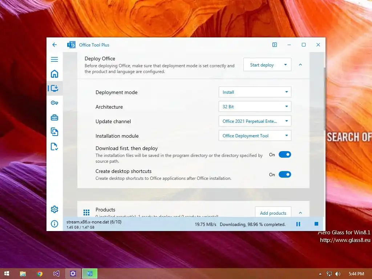Click the download progress percentage text

252,225
